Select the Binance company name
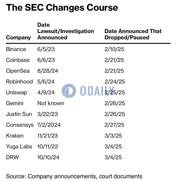The height and width of the screenshot is (182, 176). 16,49
